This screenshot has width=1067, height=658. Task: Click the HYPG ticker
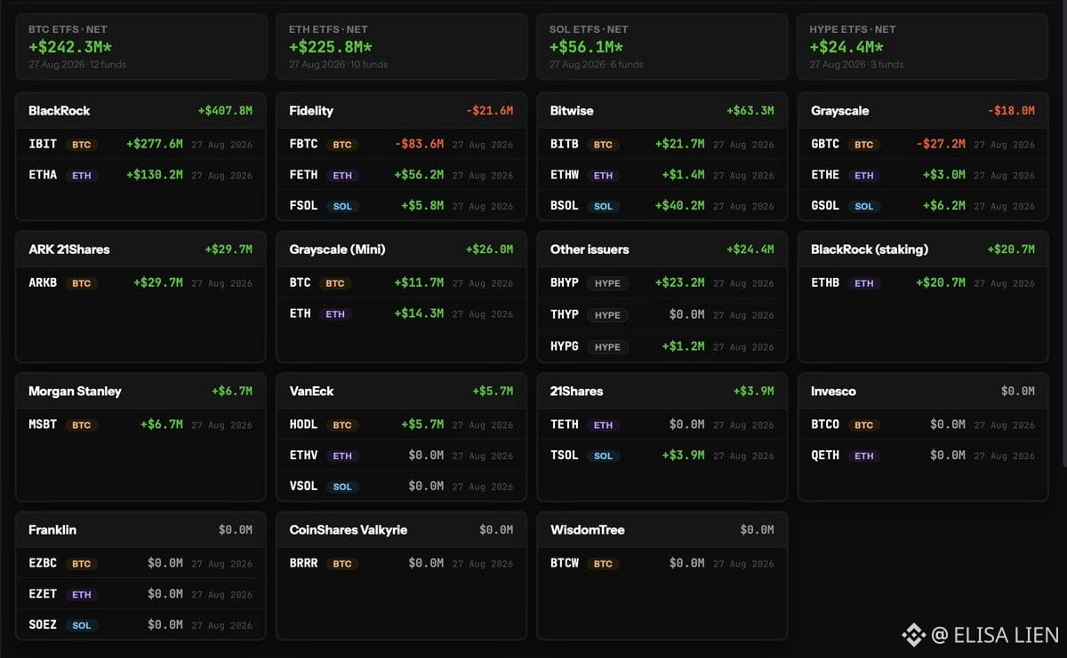pos(565,346)
